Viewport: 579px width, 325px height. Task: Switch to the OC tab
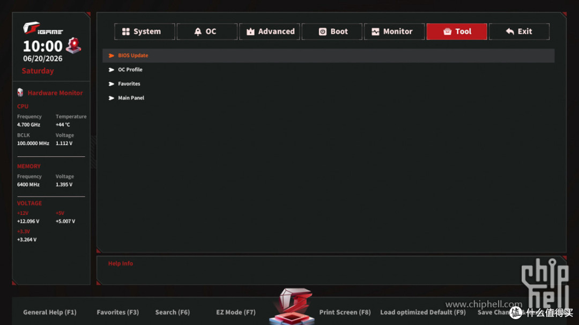coord(207,32)
